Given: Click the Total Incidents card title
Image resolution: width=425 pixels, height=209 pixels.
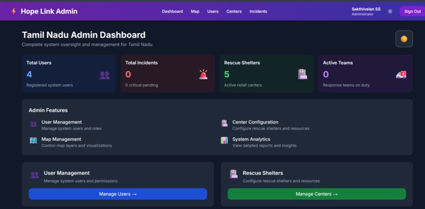Looking at the screenshot, I should [141, 63].
